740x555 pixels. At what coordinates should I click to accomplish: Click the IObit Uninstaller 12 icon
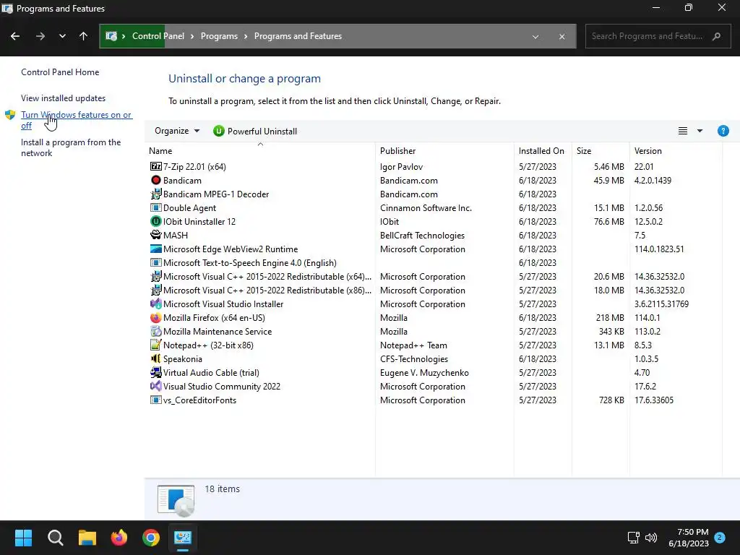pyautogui.click(x=156, y=221)
